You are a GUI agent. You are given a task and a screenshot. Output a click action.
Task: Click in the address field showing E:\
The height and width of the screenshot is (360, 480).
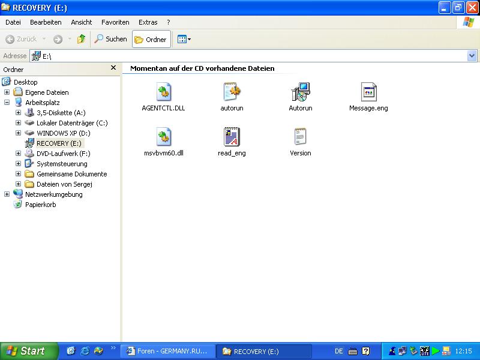click(x=240, y=56)
